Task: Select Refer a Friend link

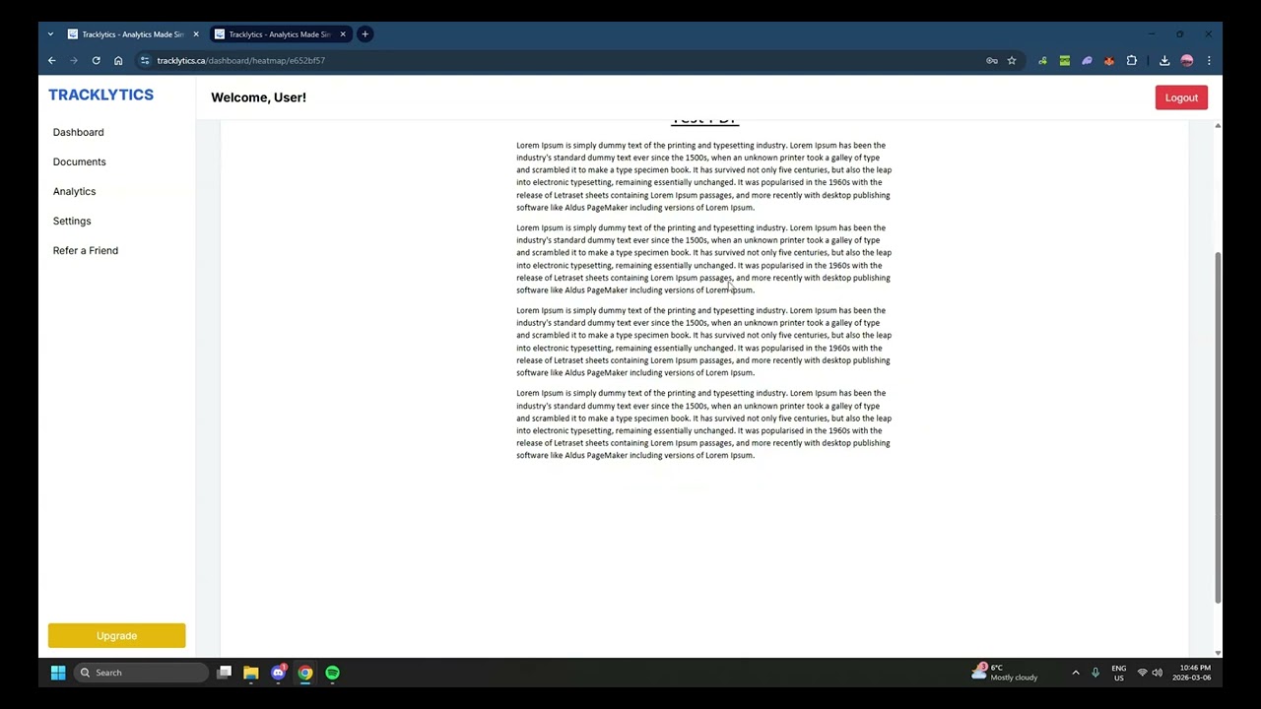Action: (x=86, y=250)
